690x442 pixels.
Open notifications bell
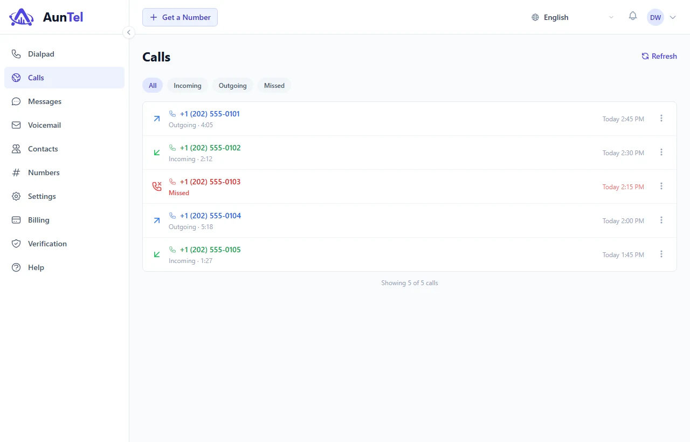tap(633, 16)
